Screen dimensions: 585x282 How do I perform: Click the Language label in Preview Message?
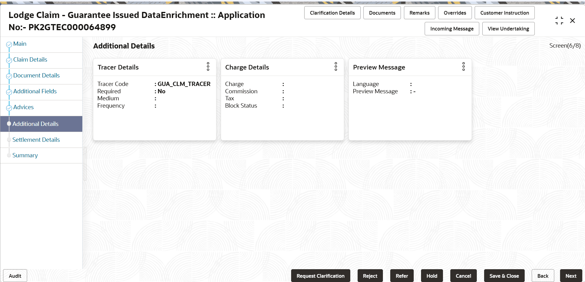pos(366,84)
